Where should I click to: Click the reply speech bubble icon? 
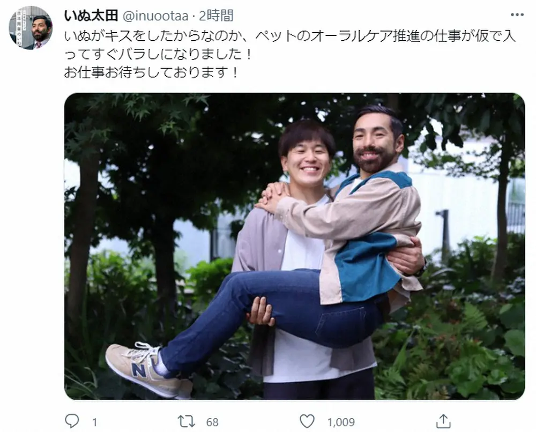(x=72, y=421)
